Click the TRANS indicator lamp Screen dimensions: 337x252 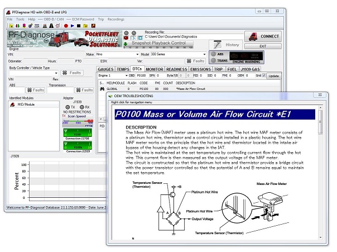(x=214, y=60)
